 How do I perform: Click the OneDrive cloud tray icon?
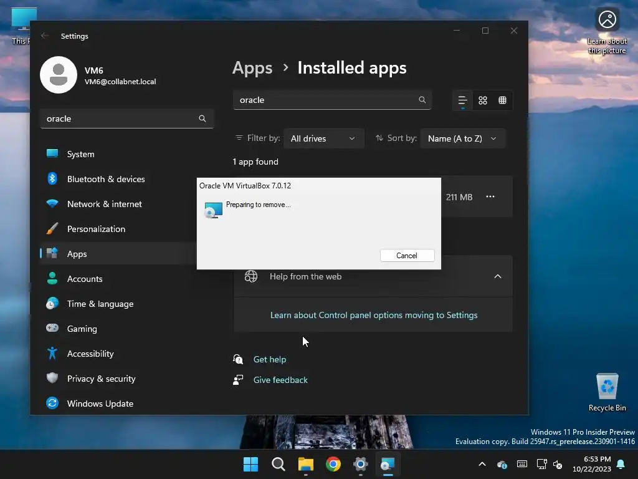502,464
